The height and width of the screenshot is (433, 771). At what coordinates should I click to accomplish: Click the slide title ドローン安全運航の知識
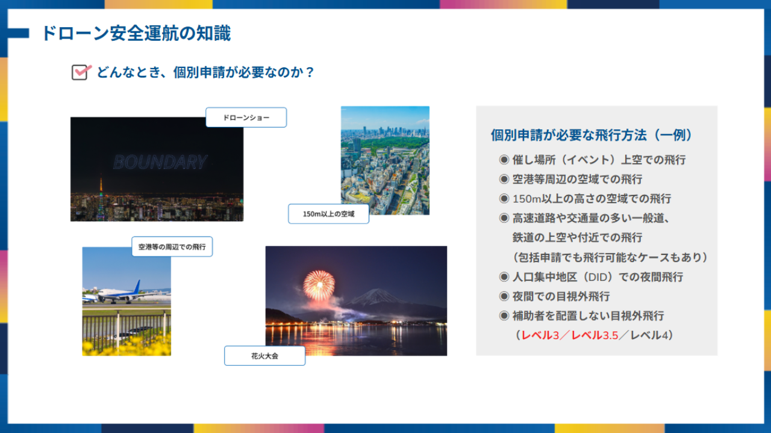136,33
